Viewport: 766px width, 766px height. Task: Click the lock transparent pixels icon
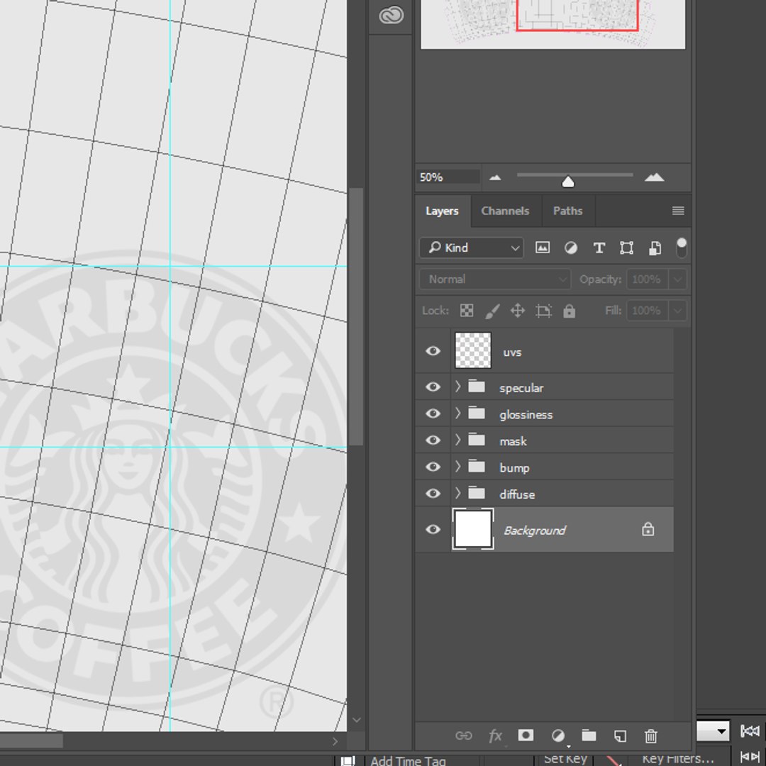pyautogui.click(x=467, y=310)
